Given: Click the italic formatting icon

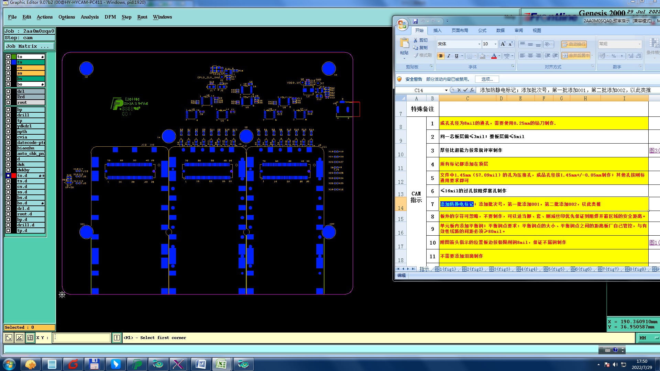Looking at the screenshot, I should point(449,56).
